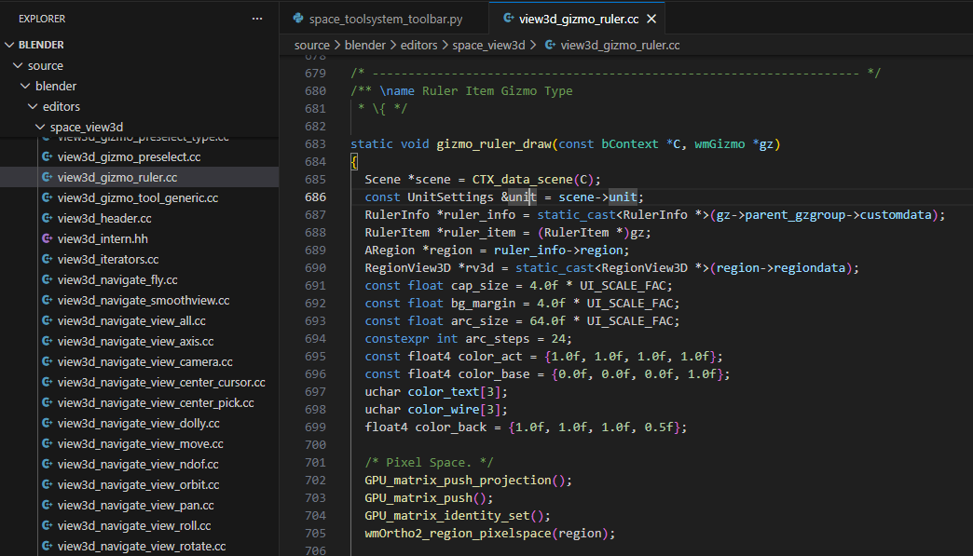Open 'source' breadcrumb segment
Screen dimensions: 973x556
click(x=311, y=46)
